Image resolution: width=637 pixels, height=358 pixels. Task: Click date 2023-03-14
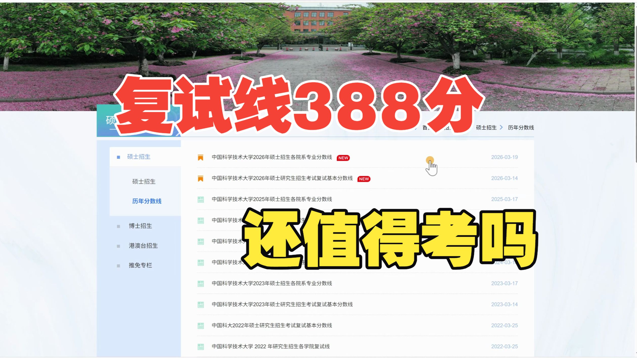click(504, 304)
